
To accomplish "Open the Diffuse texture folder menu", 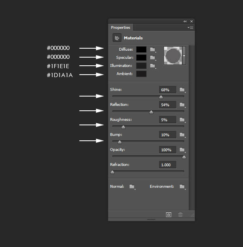I will coord(153,49).
